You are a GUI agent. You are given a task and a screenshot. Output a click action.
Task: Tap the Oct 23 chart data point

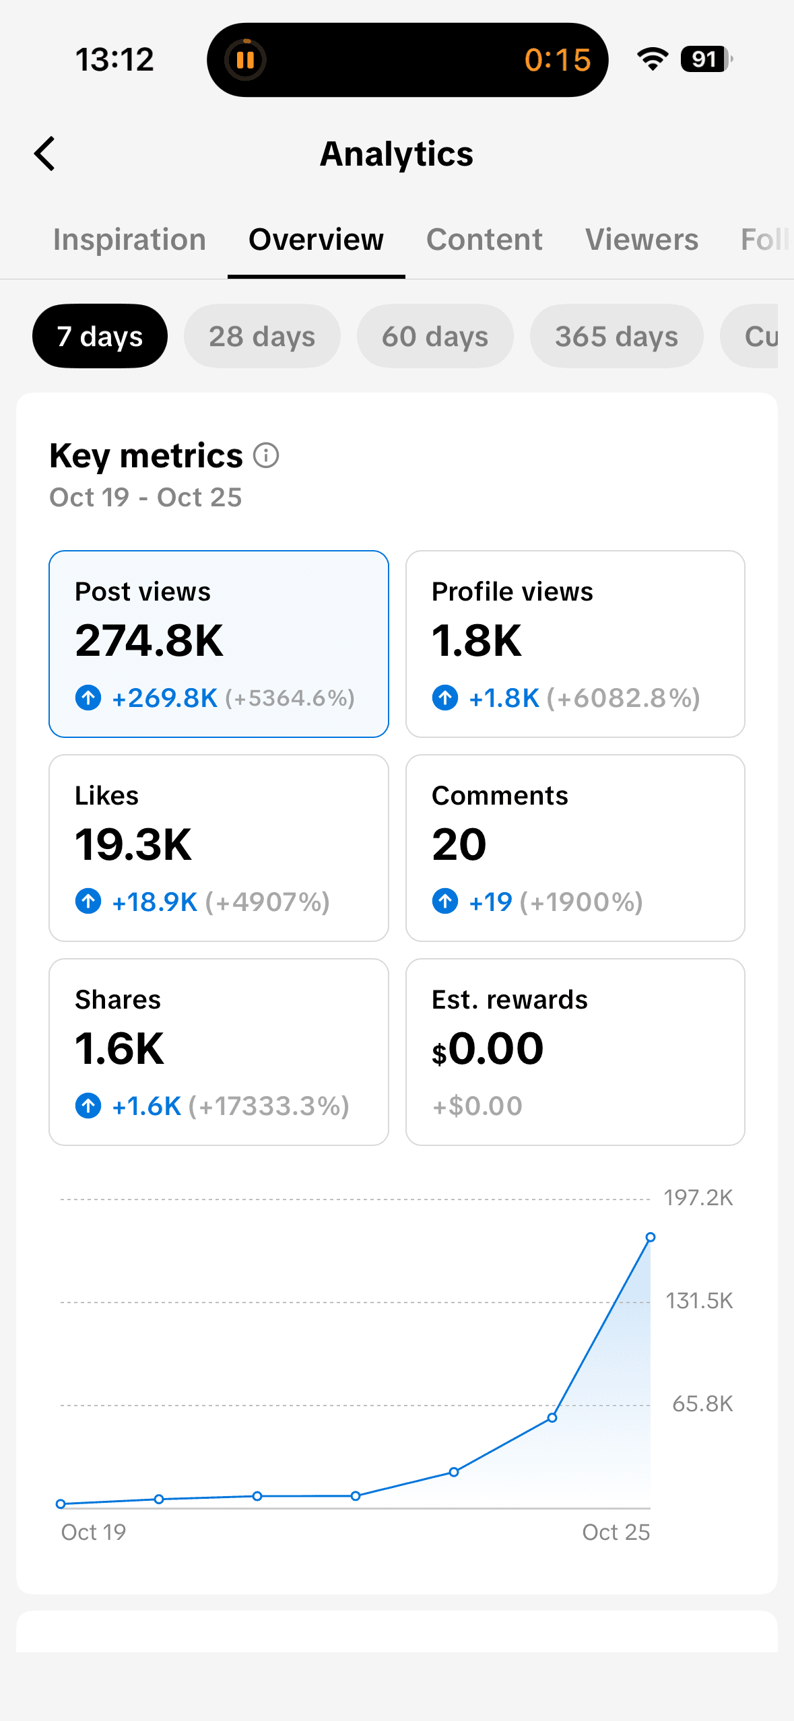tap(454, 1472)
